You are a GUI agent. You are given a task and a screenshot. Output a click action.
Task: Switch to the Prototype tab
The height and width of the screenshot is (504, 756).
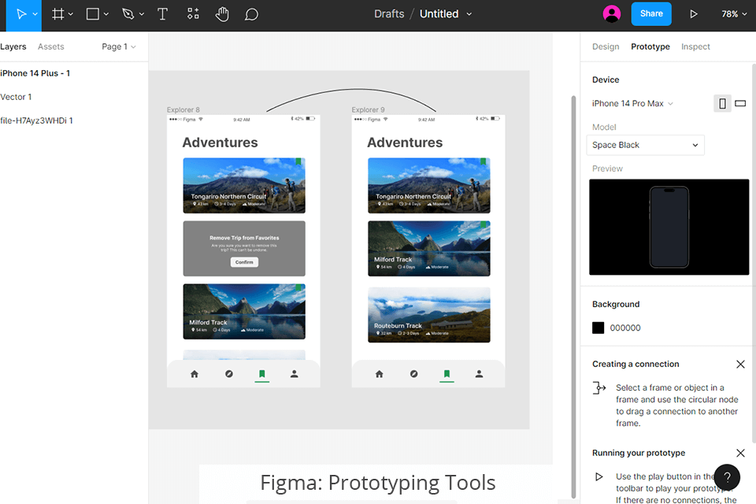click(x=650, y=46)
